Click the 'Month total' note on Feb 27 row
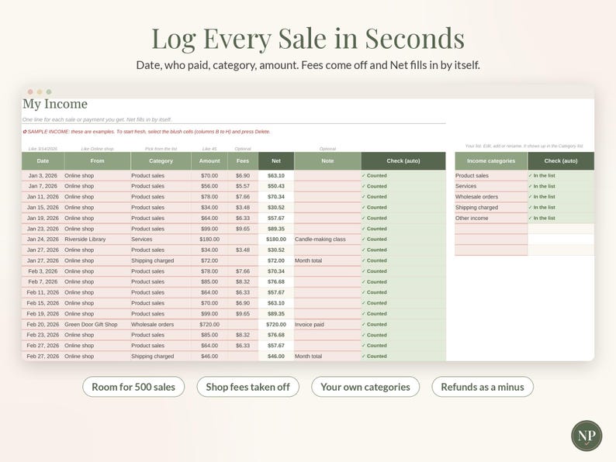 tap(327, 356)
